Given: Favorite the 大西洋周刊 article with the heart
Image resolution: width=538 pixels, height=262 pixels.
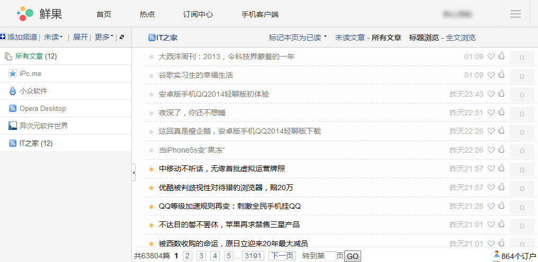Looking at the screenshot, I should 491,56.
